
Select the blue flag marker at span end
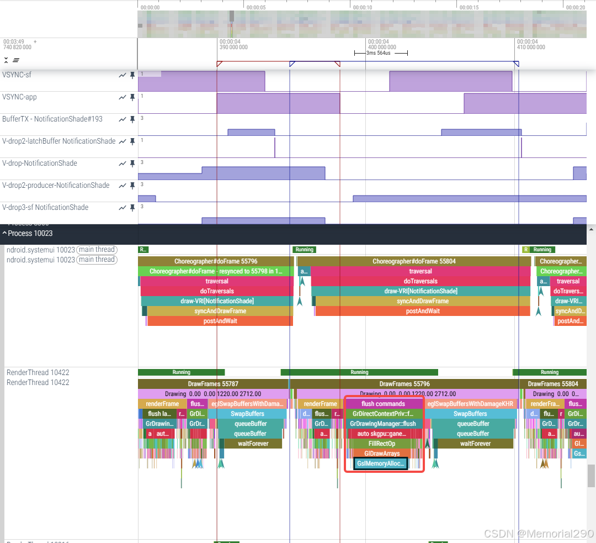coord(516,64)
